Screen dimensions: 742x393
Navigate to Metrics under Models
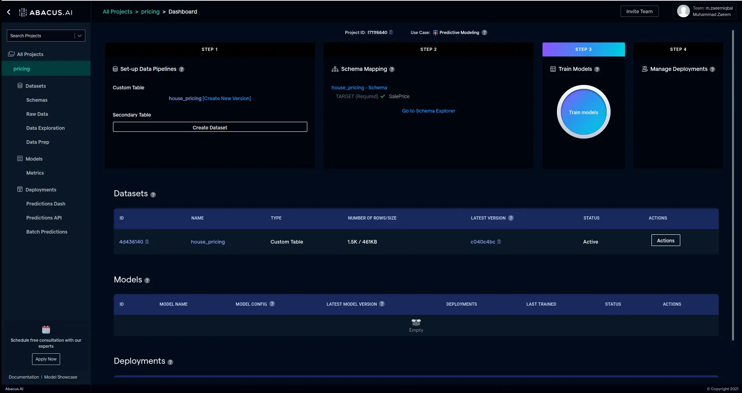pyautogui.click(x=35, y=173)
